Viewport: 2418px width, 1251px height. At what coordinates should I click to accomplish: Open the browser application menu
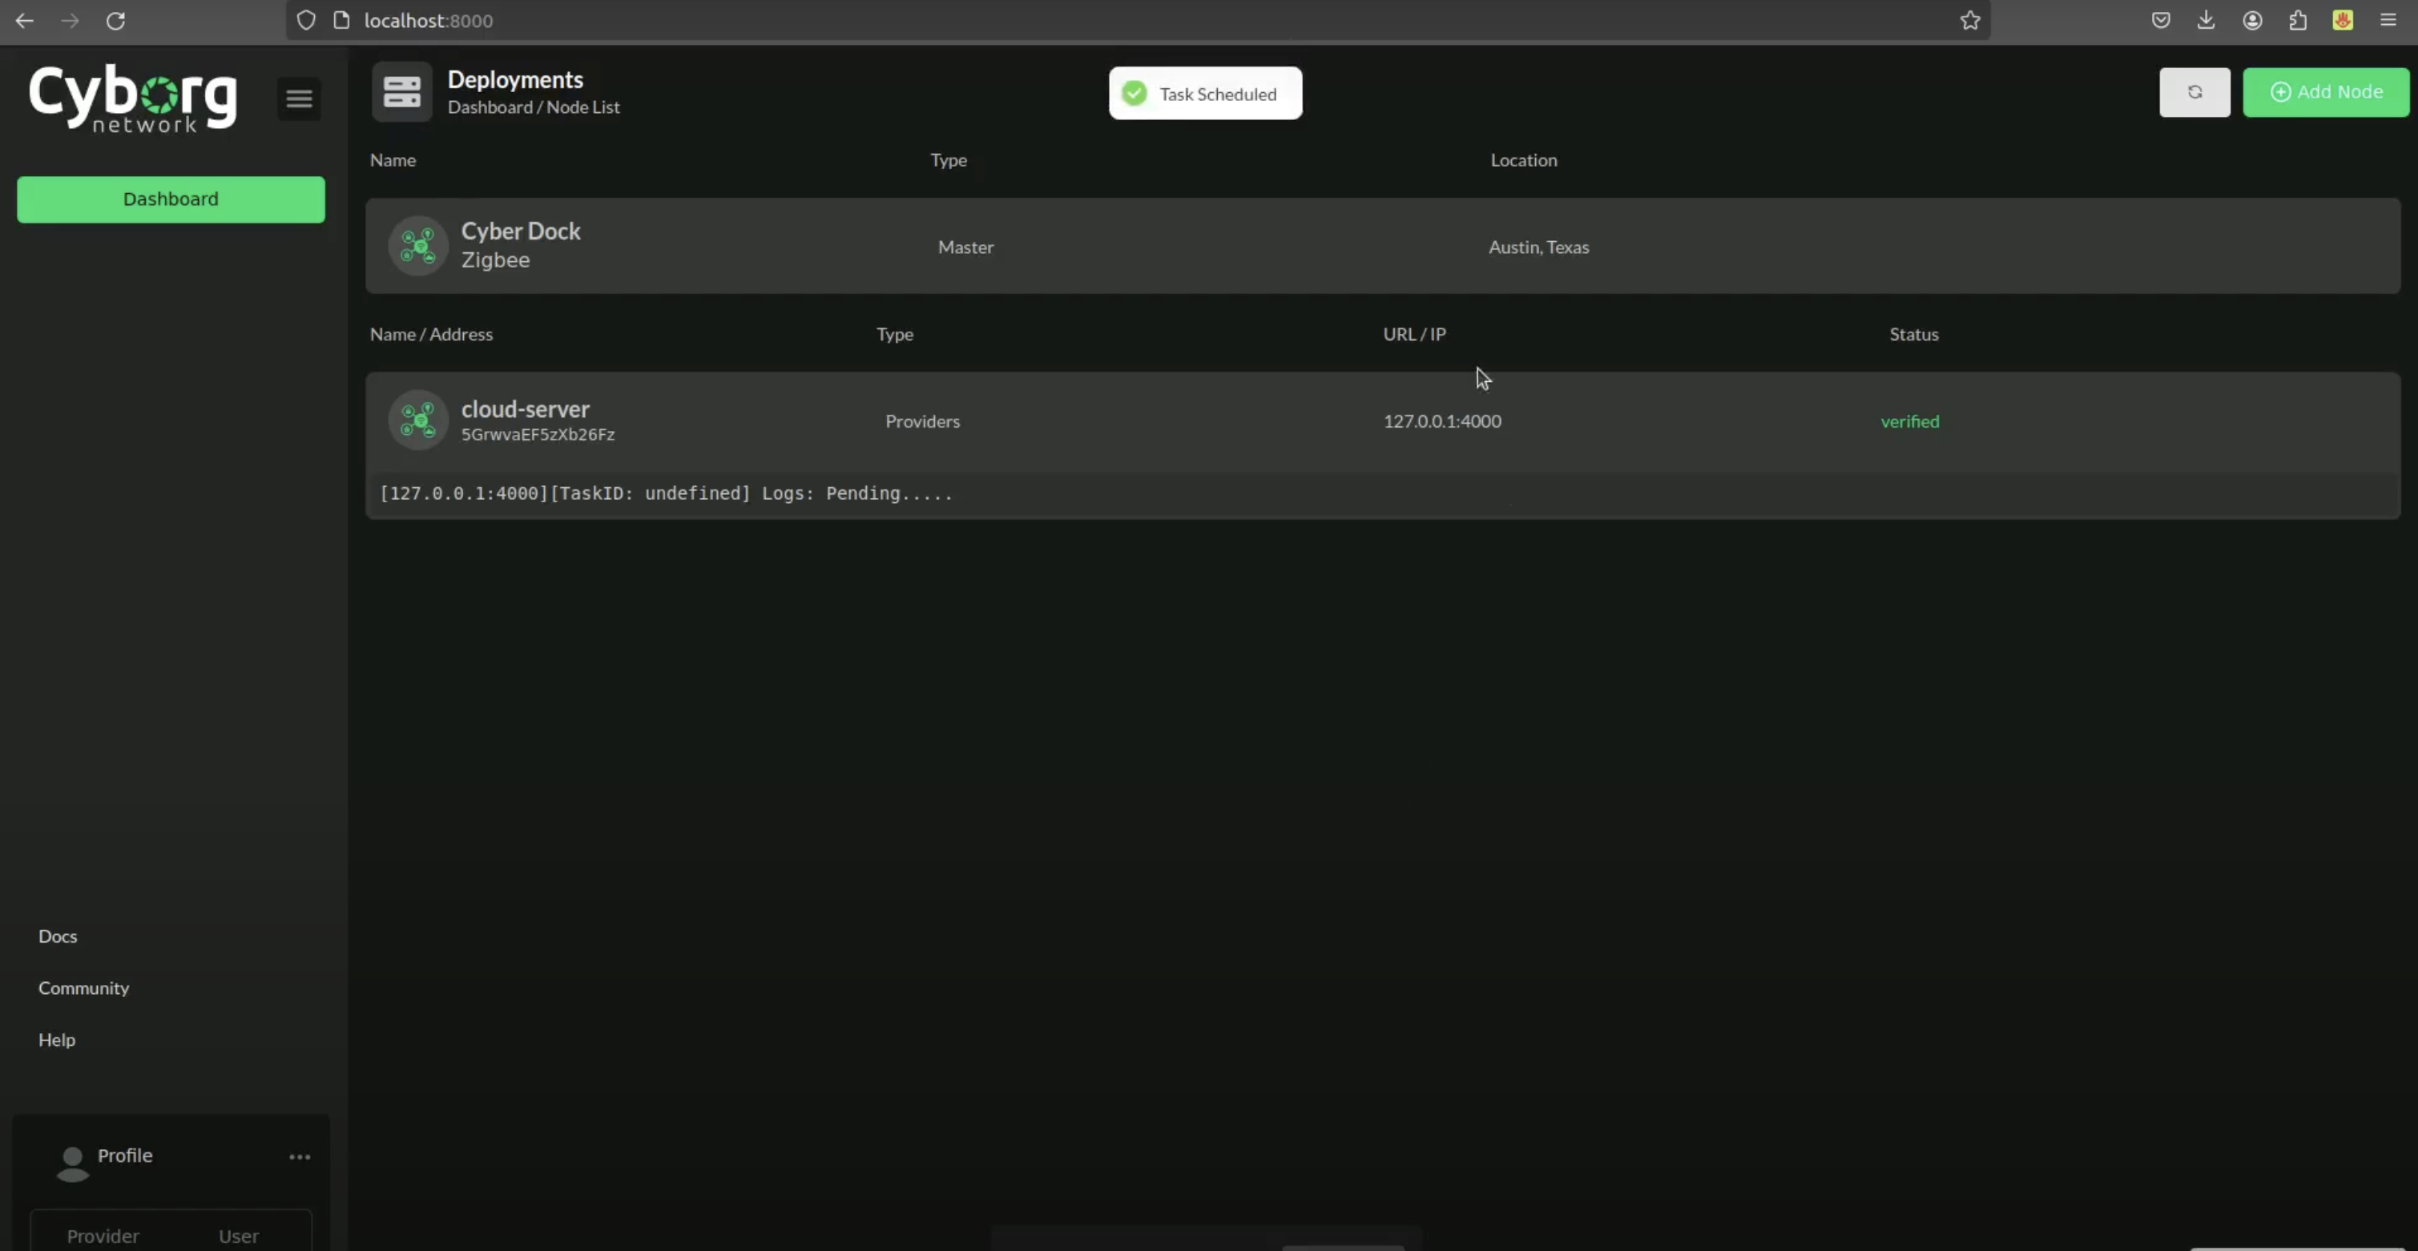2387,21
